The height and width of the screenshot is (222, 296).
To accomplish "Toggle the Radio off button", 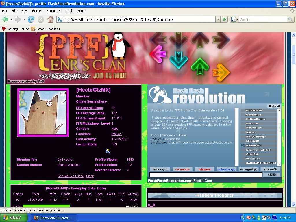I will tap(274, 106).
